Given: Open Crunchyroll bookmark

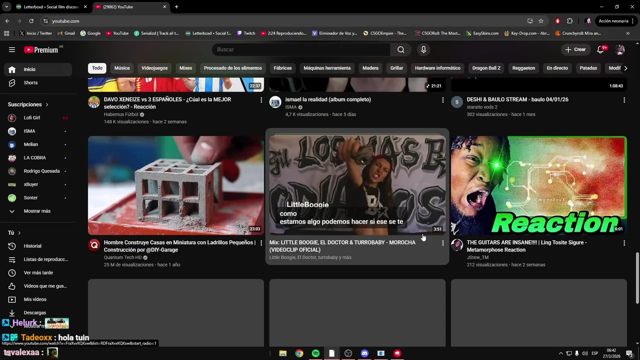Looking at the screenshot, I should click(578, 33).
